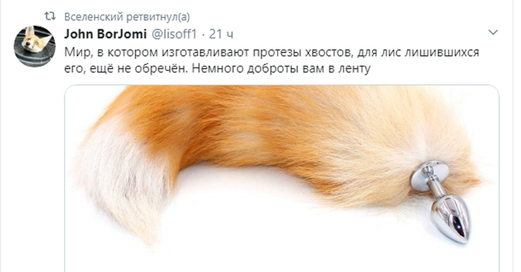Click the tweet text beginning "Мир, в котором"
The image size is (521, 272).
272,60
